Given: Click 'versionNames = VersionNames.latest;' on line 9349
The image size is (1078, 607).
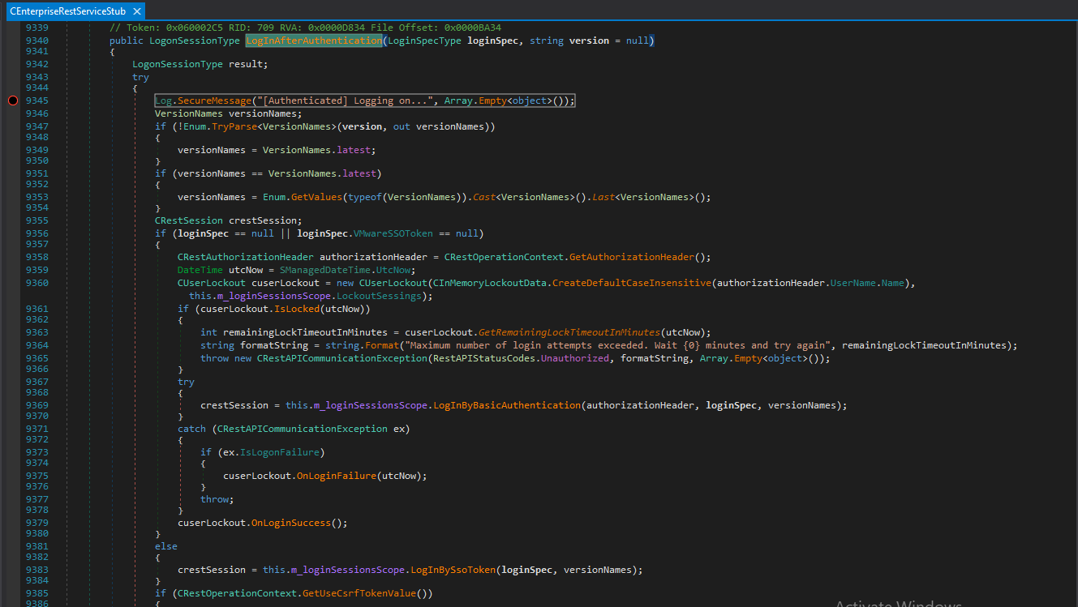Looking at the screenshot, I should (277, 150).
